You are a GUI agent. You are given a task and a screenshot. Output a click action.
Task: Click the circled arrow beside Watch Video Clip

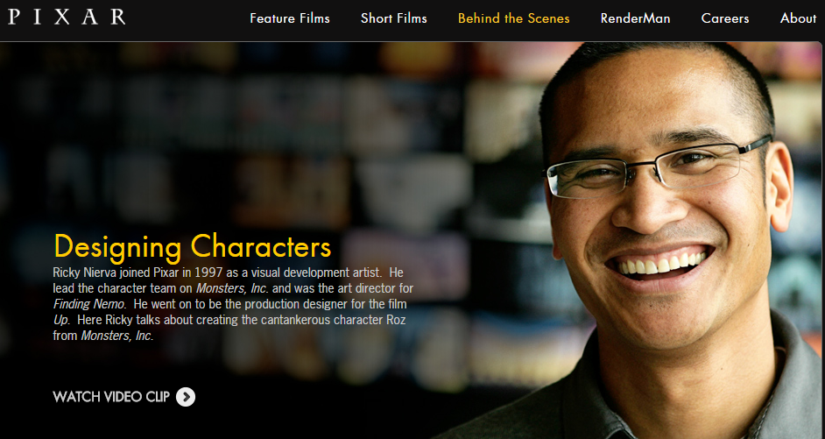click(x=185, y=397)
